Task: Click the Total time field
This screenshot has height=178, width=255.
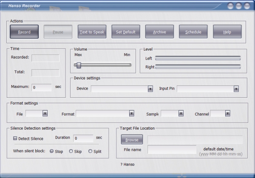Action: click(x=45, y=73)
